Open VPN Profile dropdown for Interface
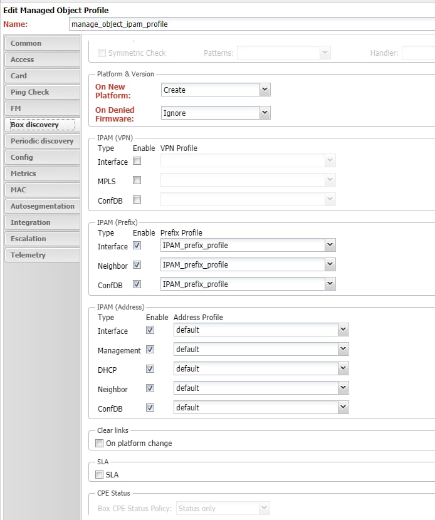 point(330,160)
